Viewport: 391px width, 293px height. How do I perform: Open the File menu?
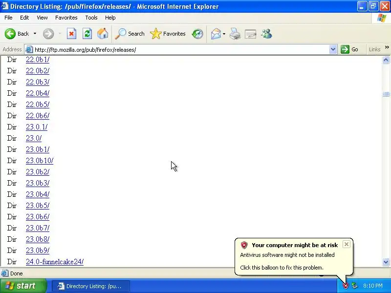tap(8, 18)
